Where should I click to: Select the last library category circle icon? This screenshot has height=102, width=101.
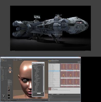58,61
